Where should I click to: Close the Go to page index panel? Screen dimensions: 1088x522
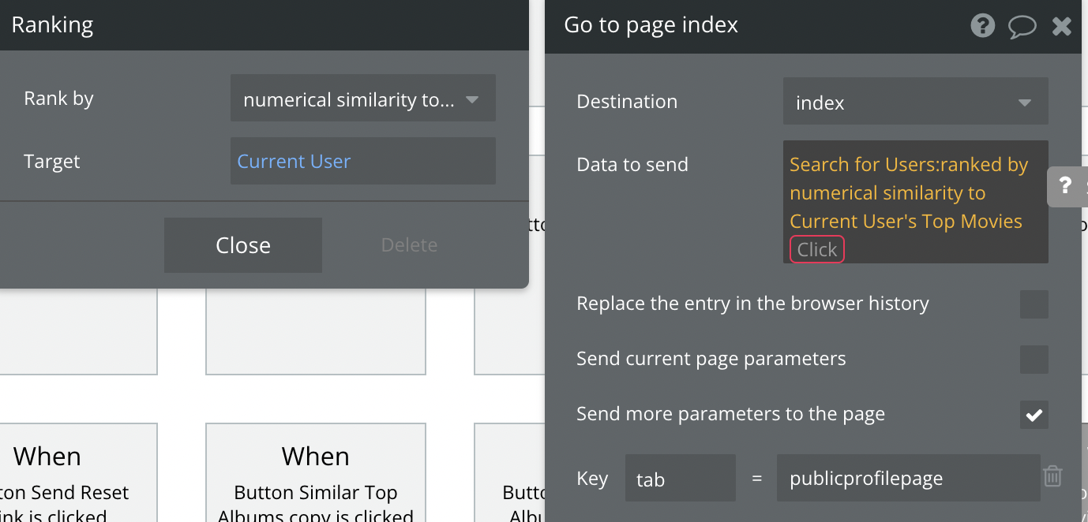tap(1062, 26)
